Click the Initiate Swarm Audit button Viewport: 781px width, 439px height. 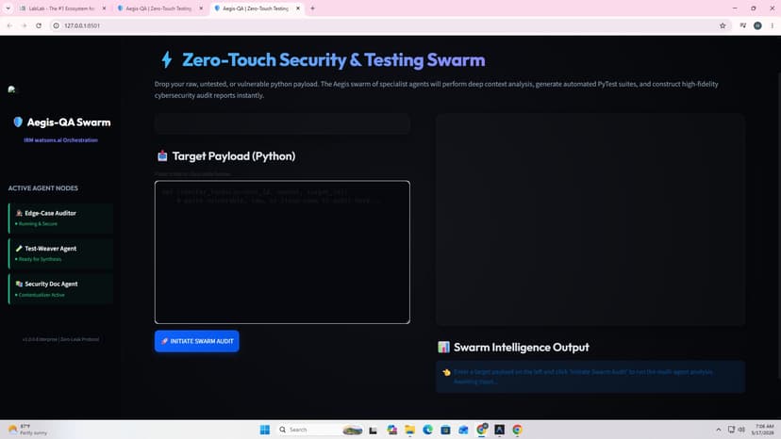coord(197,341)
